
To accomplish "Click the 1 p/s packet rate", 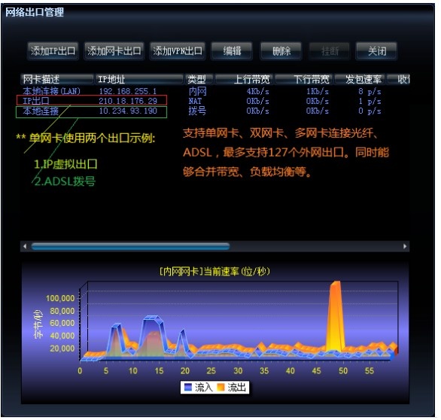I will click(370, 102).
